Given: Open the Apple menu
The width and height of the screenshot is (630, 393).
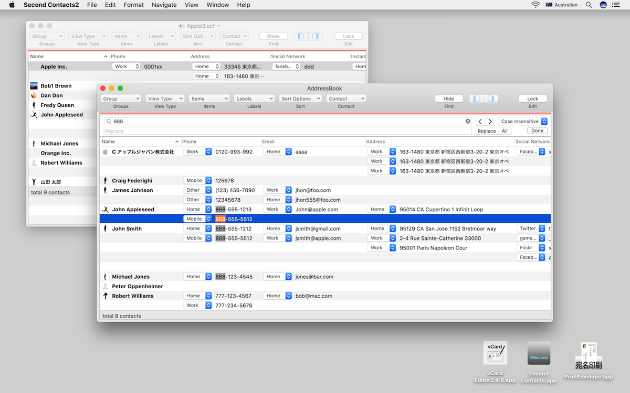Looking at the screenshot, I should (x=12, y=5).
